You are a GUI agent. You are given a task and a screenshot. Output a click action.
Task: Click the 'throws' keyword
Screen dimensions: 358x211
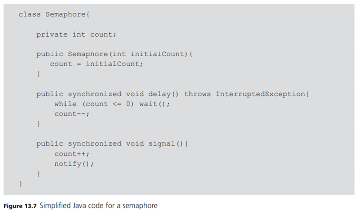click(197, 94)
